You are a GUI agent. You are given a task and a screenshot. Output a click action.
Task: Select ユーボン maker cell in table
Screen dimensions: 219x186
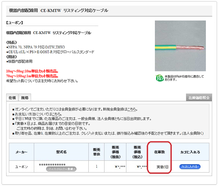22,166
